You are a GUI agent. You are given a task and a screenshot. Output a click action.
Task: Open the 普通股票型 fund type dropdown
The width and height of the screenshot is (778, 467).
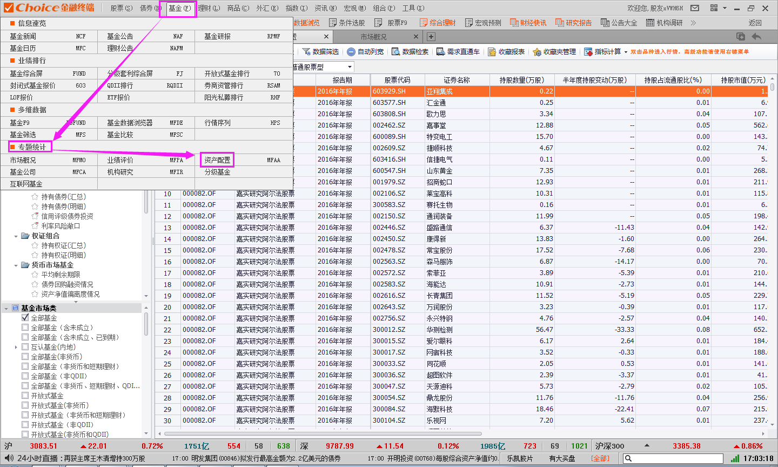350,67
